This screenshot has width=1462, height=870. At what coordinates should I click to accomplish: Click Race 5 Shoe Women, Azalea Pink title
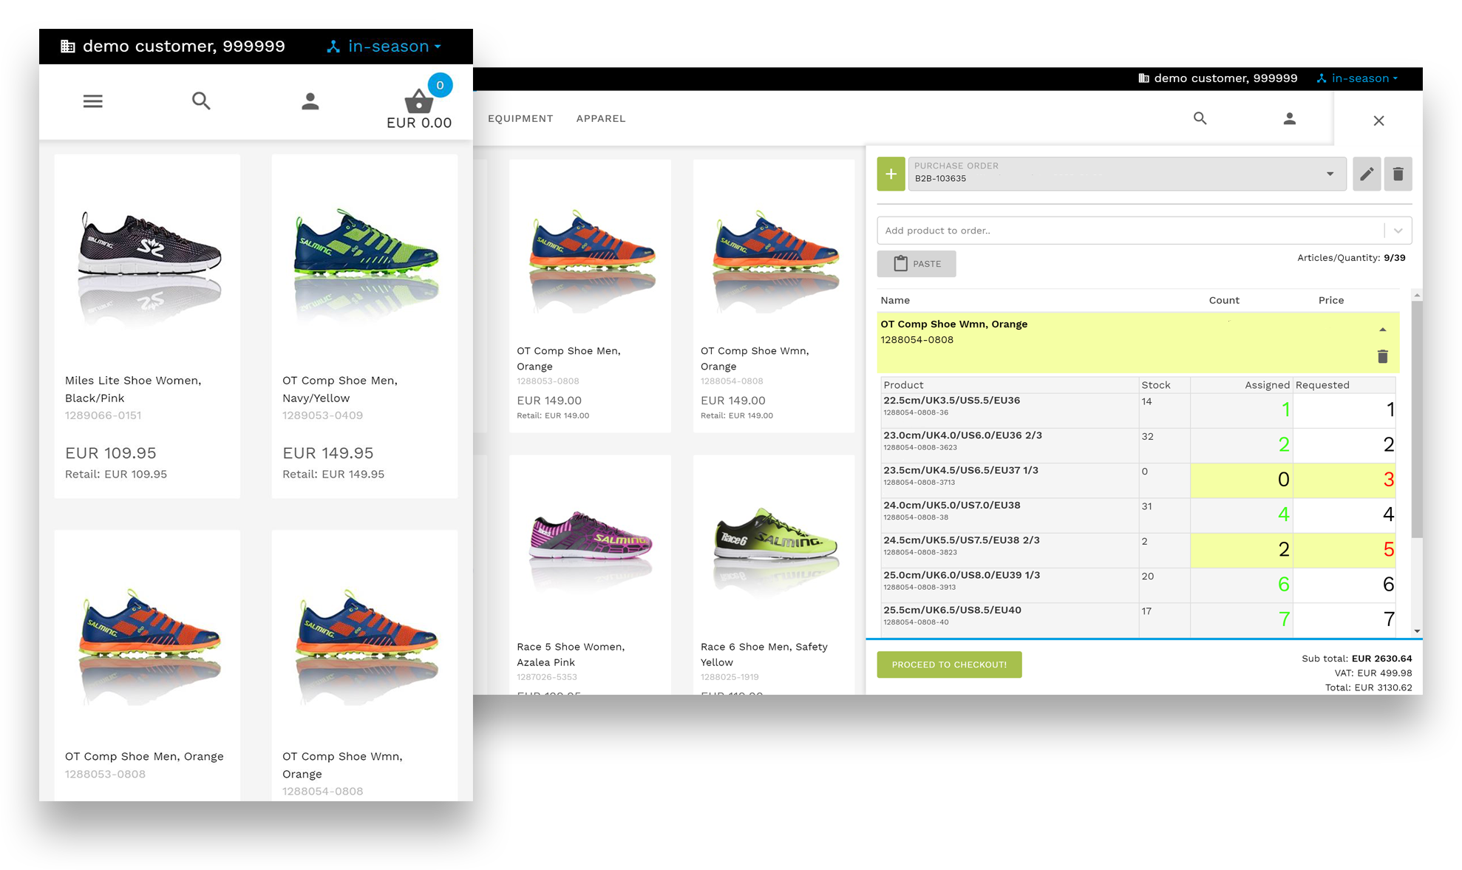point(571,654)
